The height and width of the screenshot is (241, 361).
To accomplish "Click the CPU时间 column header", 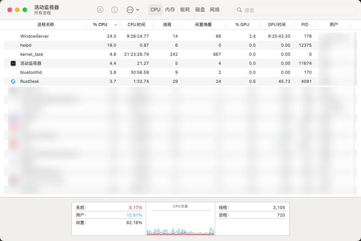I will pos(136,24).
